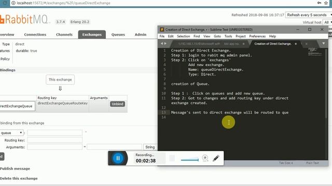Screen dimensions: 332x186
Task: Open Sublime Help menu
Action: [272, 36]
